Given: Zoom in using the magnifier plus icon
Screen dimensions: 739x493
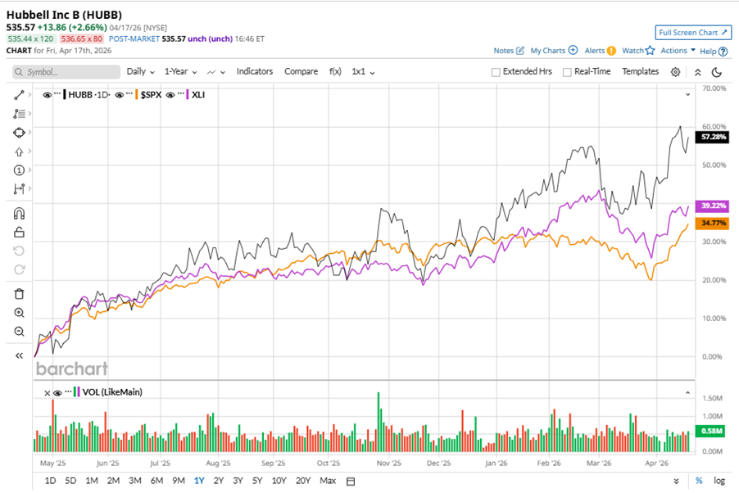Looking at the screenshot, I should (19, 313).
